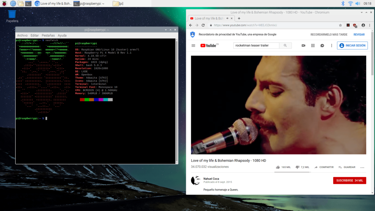Click the INICIAR SESIÓN button
The width and height of the screenshot is (375, 211).
[x=352, y=46]
